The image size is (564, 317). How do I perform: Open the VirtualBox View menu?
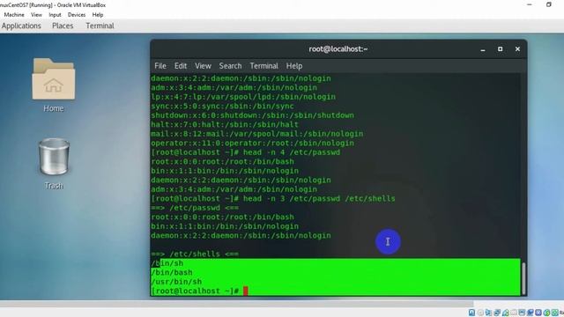[x=36, y=15]
